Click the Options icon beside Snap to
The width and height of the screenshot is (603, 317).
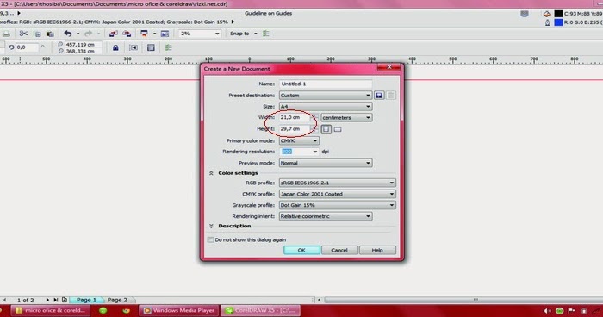(265, 34)
